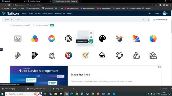Screen dimensions: 172x96
Task: Enable the Merchandising License checkbox
Action: click(x=10, y=25)
